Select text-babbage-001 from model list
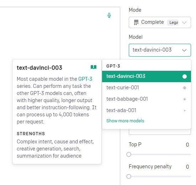The image size is (196, 185). [x=147, y=99]
